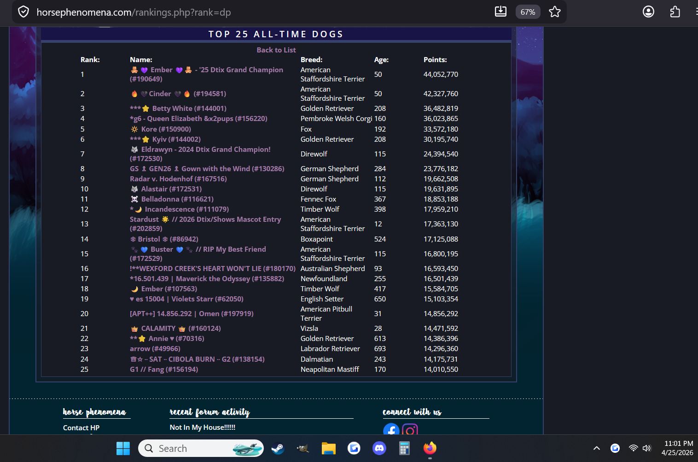This screenshot has width=698, height=462.
Task: Open arrow (#49966) dog profile
Action: (x=155, y=349)
